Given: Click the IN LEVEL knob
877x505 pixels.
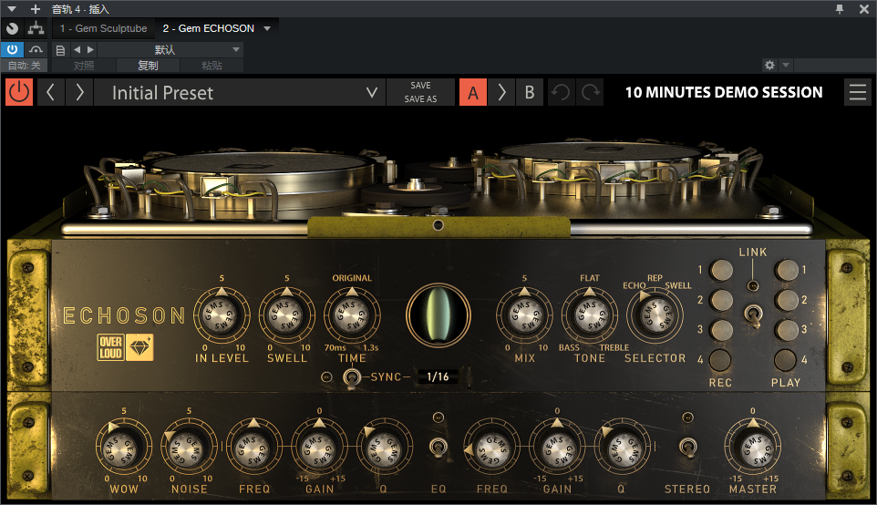Looking at the screenshot, I should pyautogui.click(x=222, y=315).
